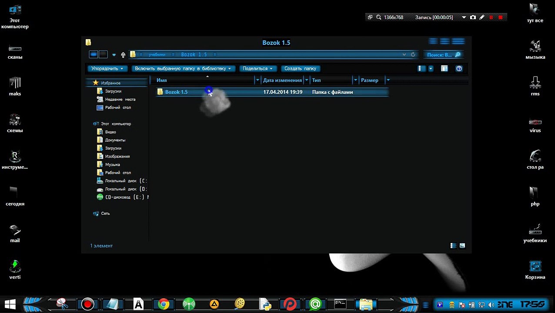
Task: Open Этот компьютер desktop icon
Action: coord(15,16)
